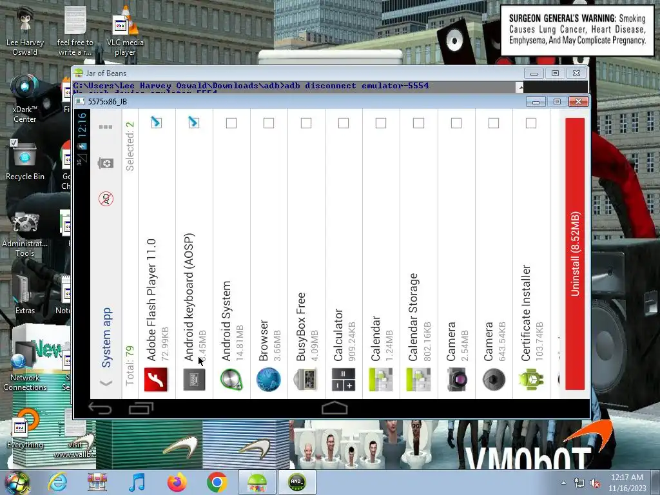Screen dimensions: 660x495
Task: Click the Certificate Installer label
Action: [526, 313]
